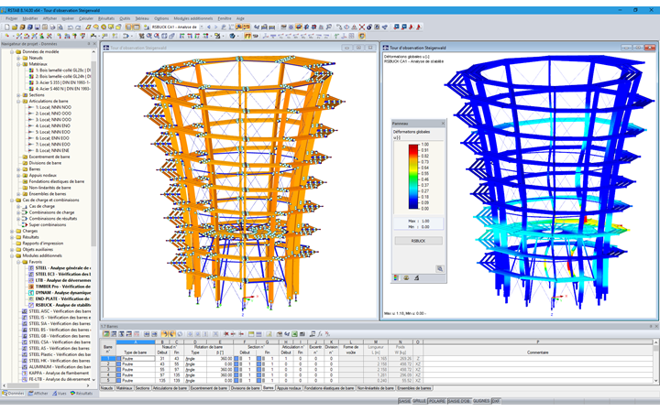Expand the Sections tree node
Viewport: 660px width, 412px height.
point(18,95)
